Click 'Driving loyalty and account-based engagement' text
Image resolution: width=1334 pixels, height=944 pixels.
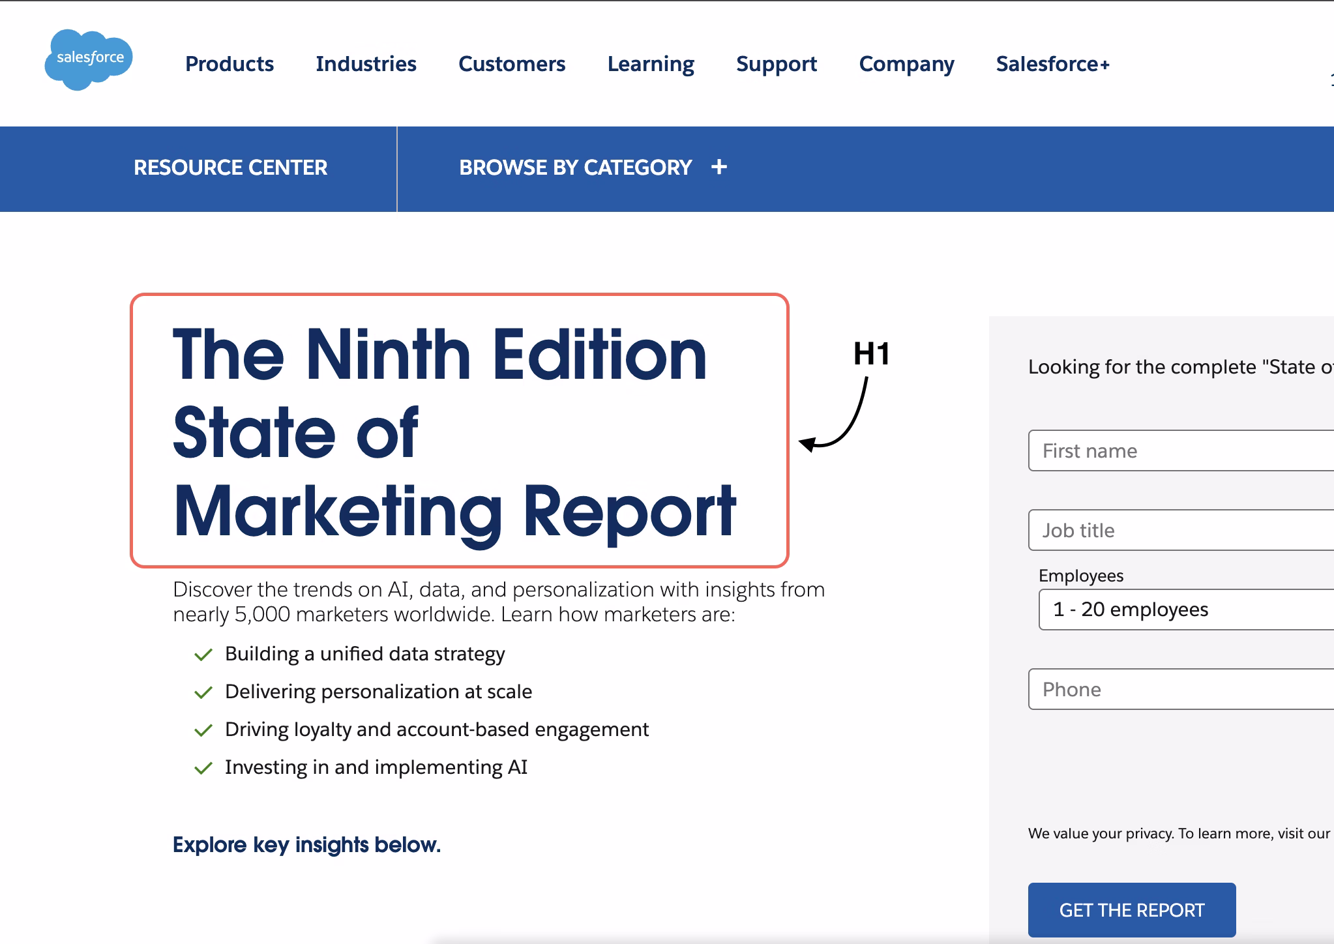[437, 730]
